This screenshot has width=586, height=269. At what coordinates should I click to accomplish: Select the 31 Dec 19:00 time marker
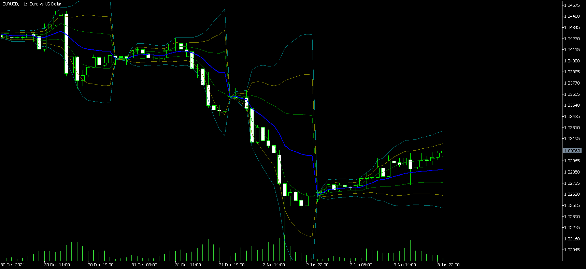[232, 265]
